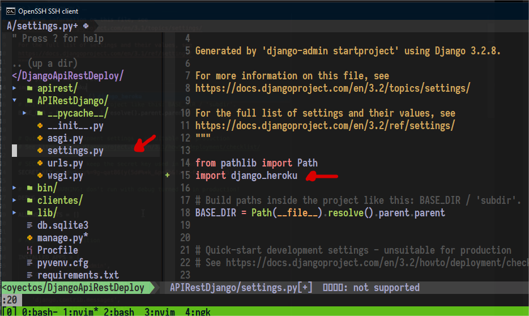Viewport: 529px width, 316px height.
Task: Click the file icon beside requirements.txt
Action: [29, 275]
